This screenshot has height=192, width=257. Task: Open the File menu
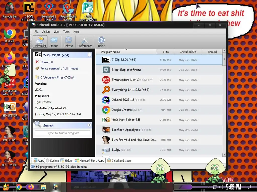[x=36, y=32]
